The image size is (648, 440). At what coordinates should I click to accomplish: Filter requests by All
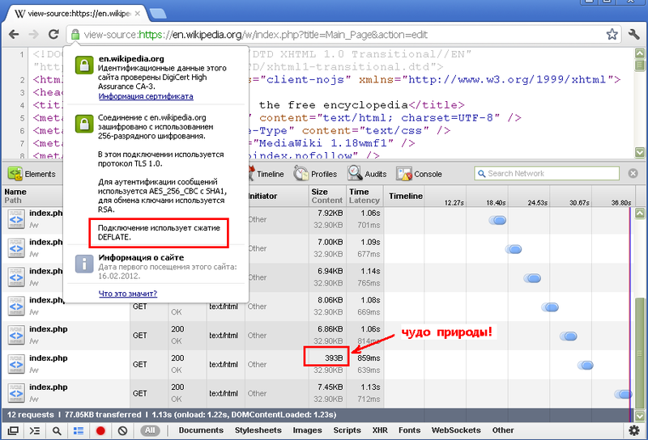(150, 430)
